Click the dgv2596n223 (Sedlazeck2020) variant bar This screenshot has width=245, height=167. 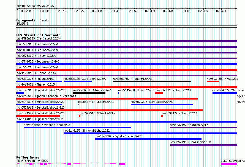tap(127, 41)
